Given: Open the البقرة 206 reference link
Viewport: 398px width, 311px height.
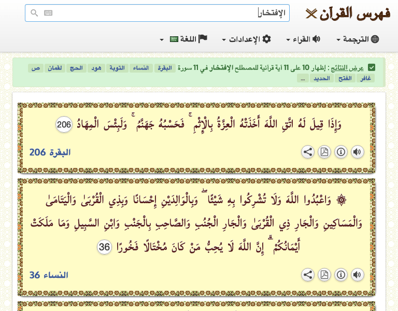Looking at the screenshot, I should pyautogui.click(x=50, y=152).
